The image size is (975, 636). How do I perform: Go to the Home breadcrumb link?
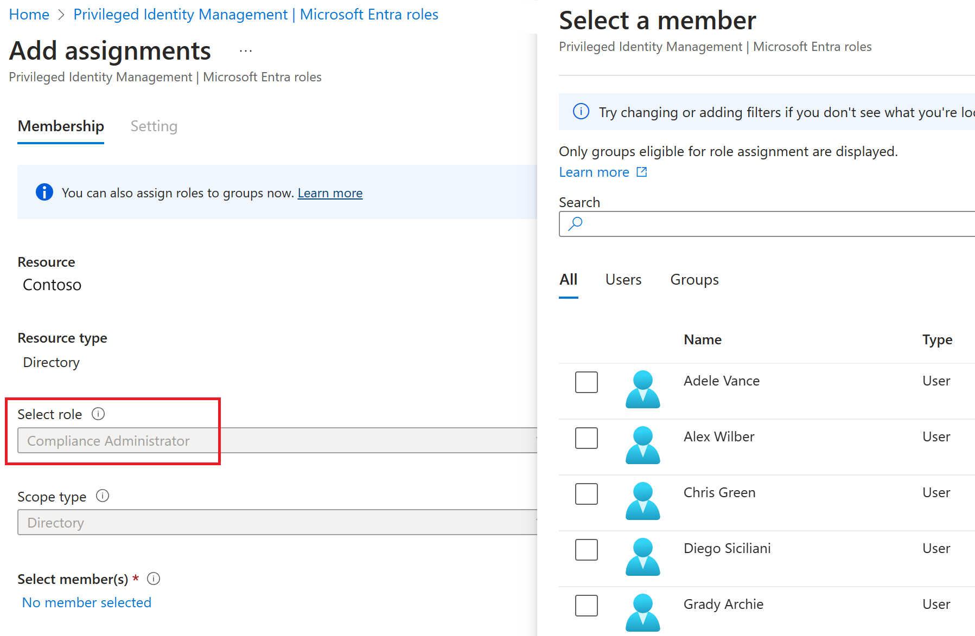coord(29,15)
